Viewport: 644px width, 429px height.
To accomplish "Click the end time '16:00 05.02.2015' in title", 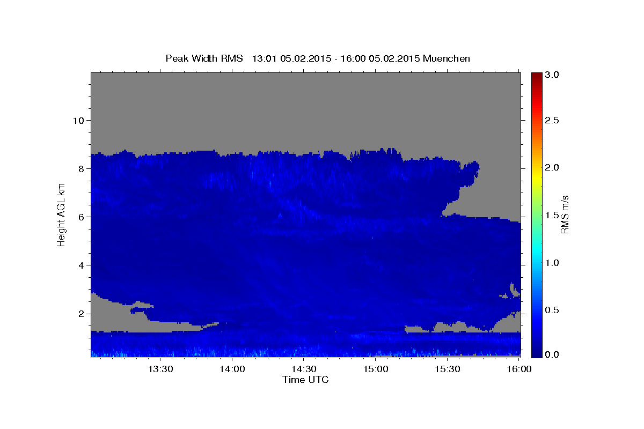I will coord(382,58).
